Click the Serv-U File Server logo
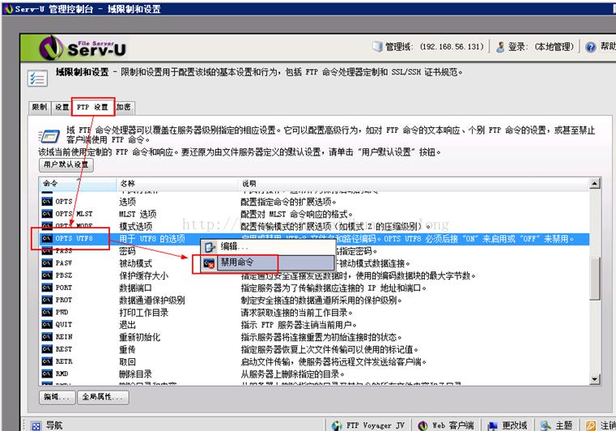 (x=83, y=48)
